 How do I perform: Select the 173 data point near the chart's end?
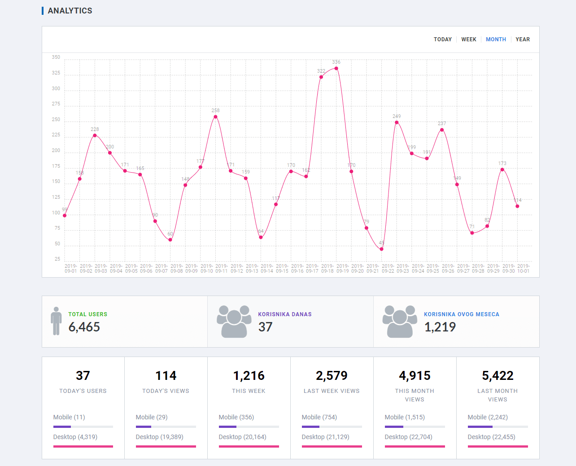click(x=502, y=170)
